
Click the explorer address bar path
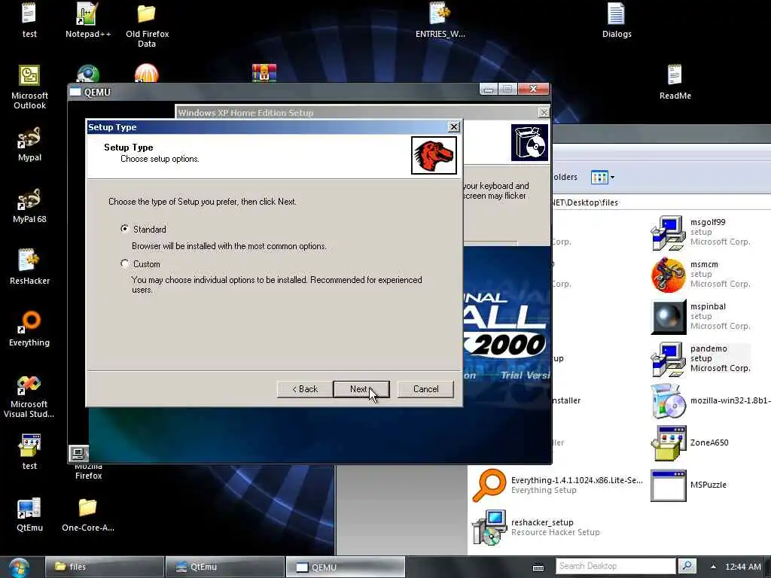pos(661,202)
